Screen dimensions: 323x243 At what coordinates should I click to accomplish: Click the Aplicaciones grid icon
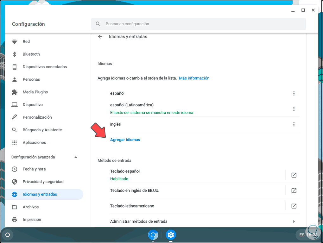[15, 143]
